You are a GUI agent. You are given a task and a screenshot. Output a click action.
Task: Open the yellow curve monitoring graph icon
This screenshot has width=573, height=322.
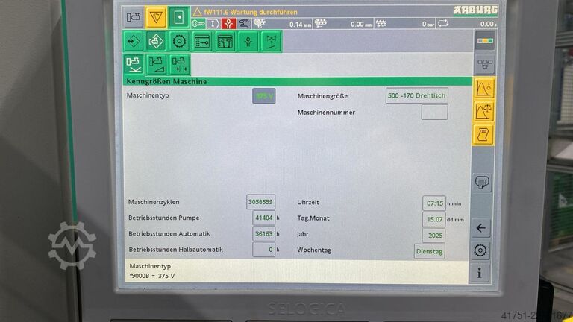point(483,89)
